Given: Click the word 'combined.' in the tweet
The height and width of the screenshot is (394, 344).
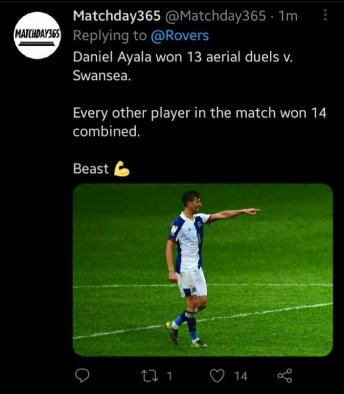Looking at the screenshot, I should coord(106,131).
